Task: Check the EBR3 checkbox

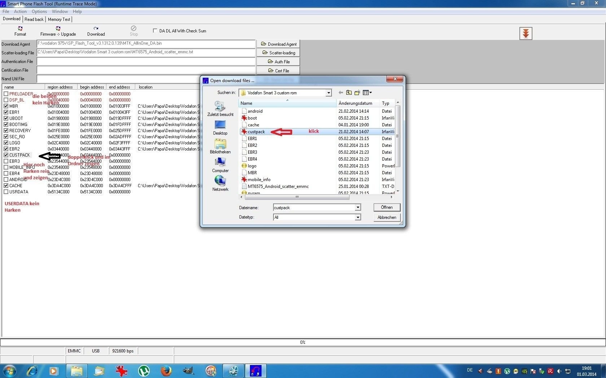Action: [x=6, y=161]
